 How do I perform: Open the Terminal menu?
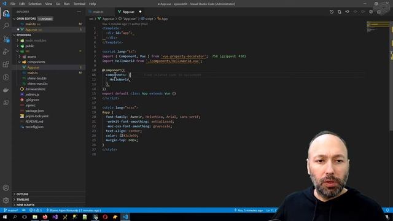tap(79, 4)
